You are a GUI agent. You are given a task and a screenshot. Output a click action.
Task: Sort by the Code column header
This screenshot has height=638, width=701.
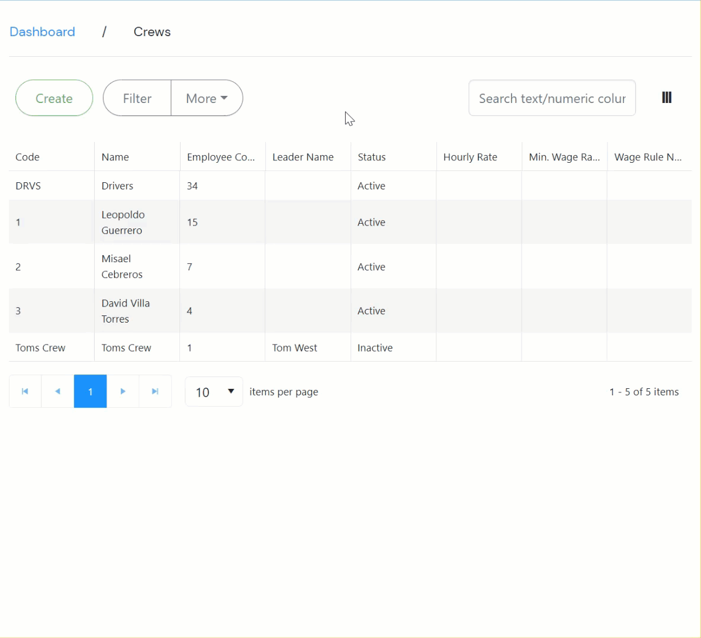(x=27, y=157)
